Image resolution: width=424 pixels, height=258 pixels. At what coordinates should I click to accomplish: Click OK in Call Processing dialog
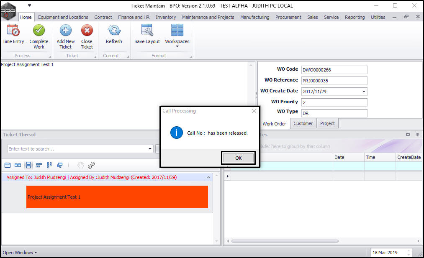pyautogui.click(x=238, y=158)
